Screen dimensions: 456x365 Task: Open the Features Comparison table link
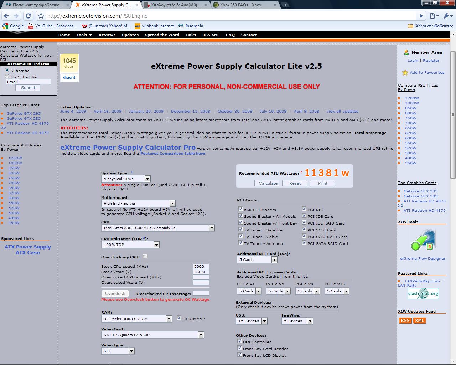pos(173,153)
